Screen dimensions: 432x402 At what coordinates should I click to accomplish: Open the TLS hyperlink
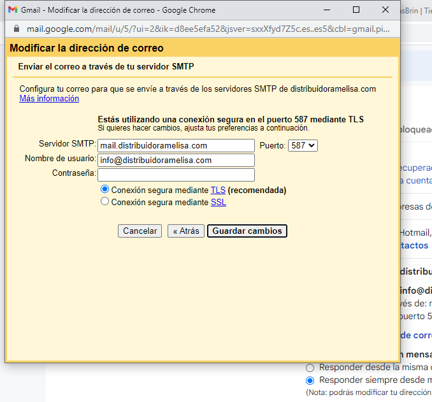(x=218, y=190)
